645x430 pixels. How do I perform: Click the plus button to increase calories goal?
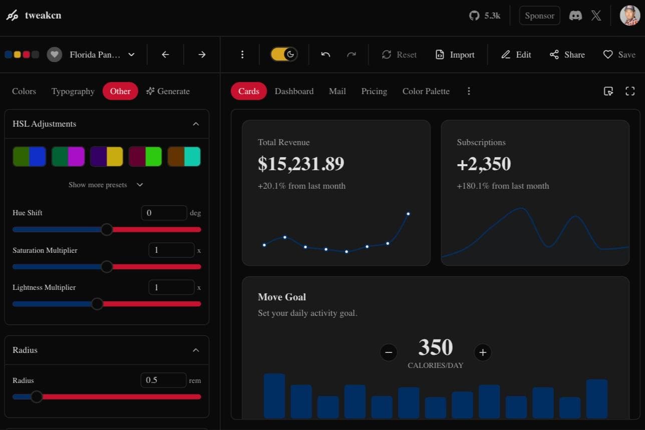482,352
